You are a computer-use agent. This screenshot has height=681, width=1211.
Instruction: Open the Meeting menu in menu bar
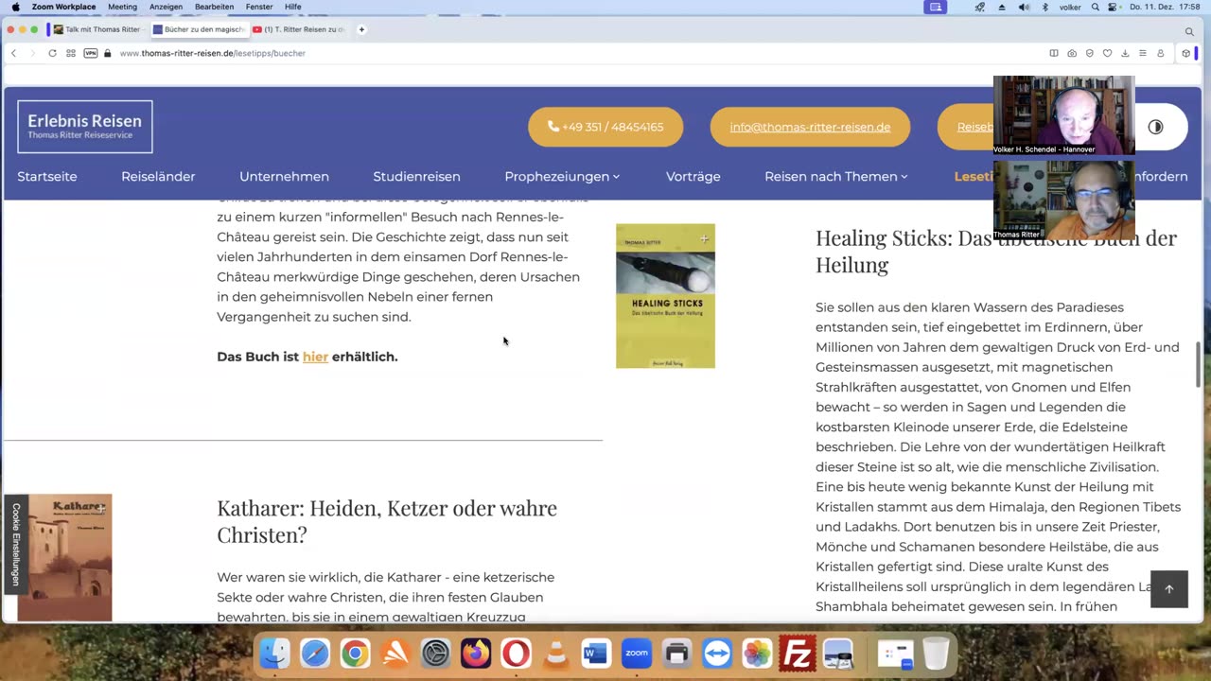point(122,7)
